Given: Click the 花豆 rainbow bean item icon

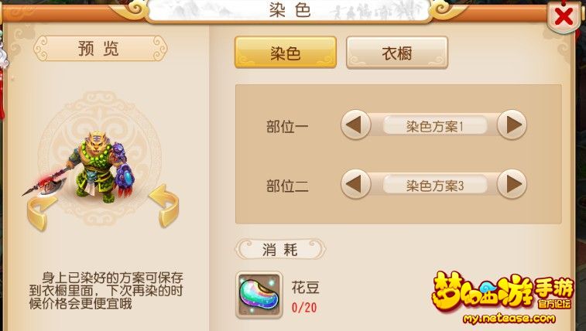Looking at the screenshot, I should tap(259, 295).
